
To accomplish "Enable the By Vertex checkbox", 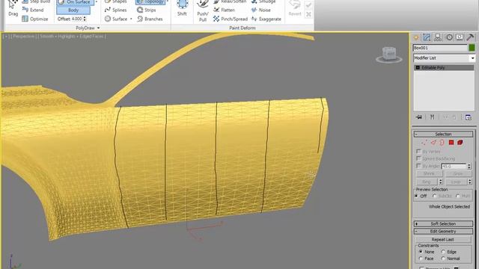I will point(419,151).
